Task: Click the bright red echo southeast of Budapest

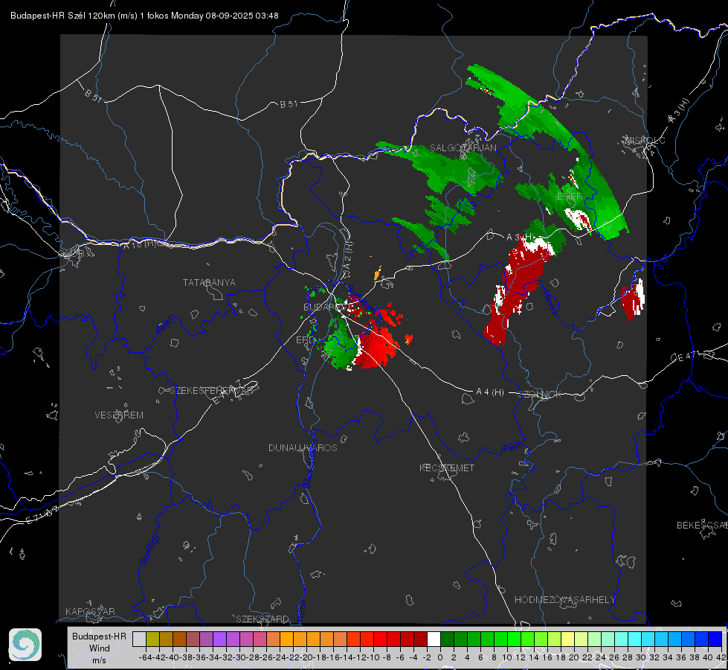Action: click(376, 346)
